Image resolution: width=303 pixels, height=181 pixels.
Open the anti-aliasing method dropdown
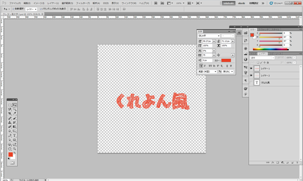228,71
